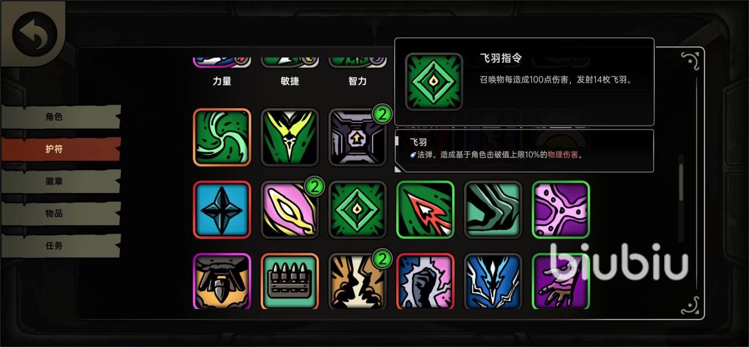The image size is (749, 347).
Task: Pick the purple splatter talisman icon
Action: tap(561, 209)
